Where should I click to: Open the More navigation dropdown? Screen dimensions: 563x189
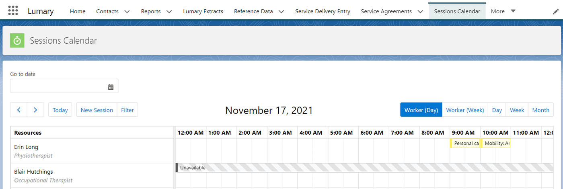(x=503, y=11)
